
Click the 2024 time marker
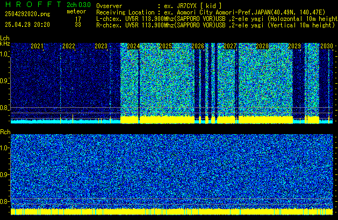click(133, 46)
